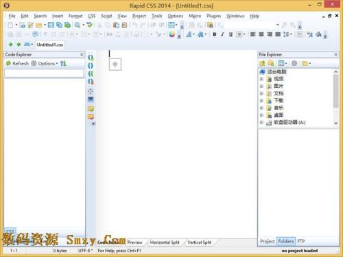Toggle bold formatting
The width and height of the screenshot is (343, 257).
(x=215, y=34)
